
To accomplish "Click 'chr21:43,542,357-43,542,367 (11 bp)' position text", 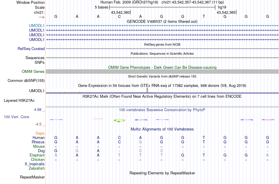I will [x=193, y=2].
